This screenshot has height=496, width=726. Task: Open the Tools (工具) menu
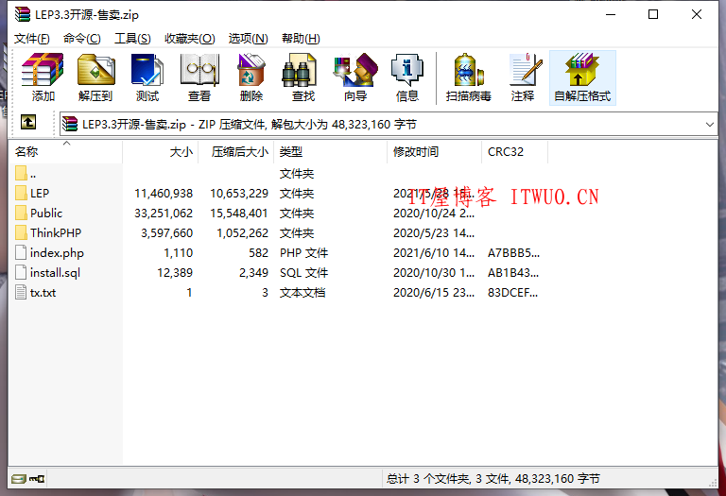(132, 39)
